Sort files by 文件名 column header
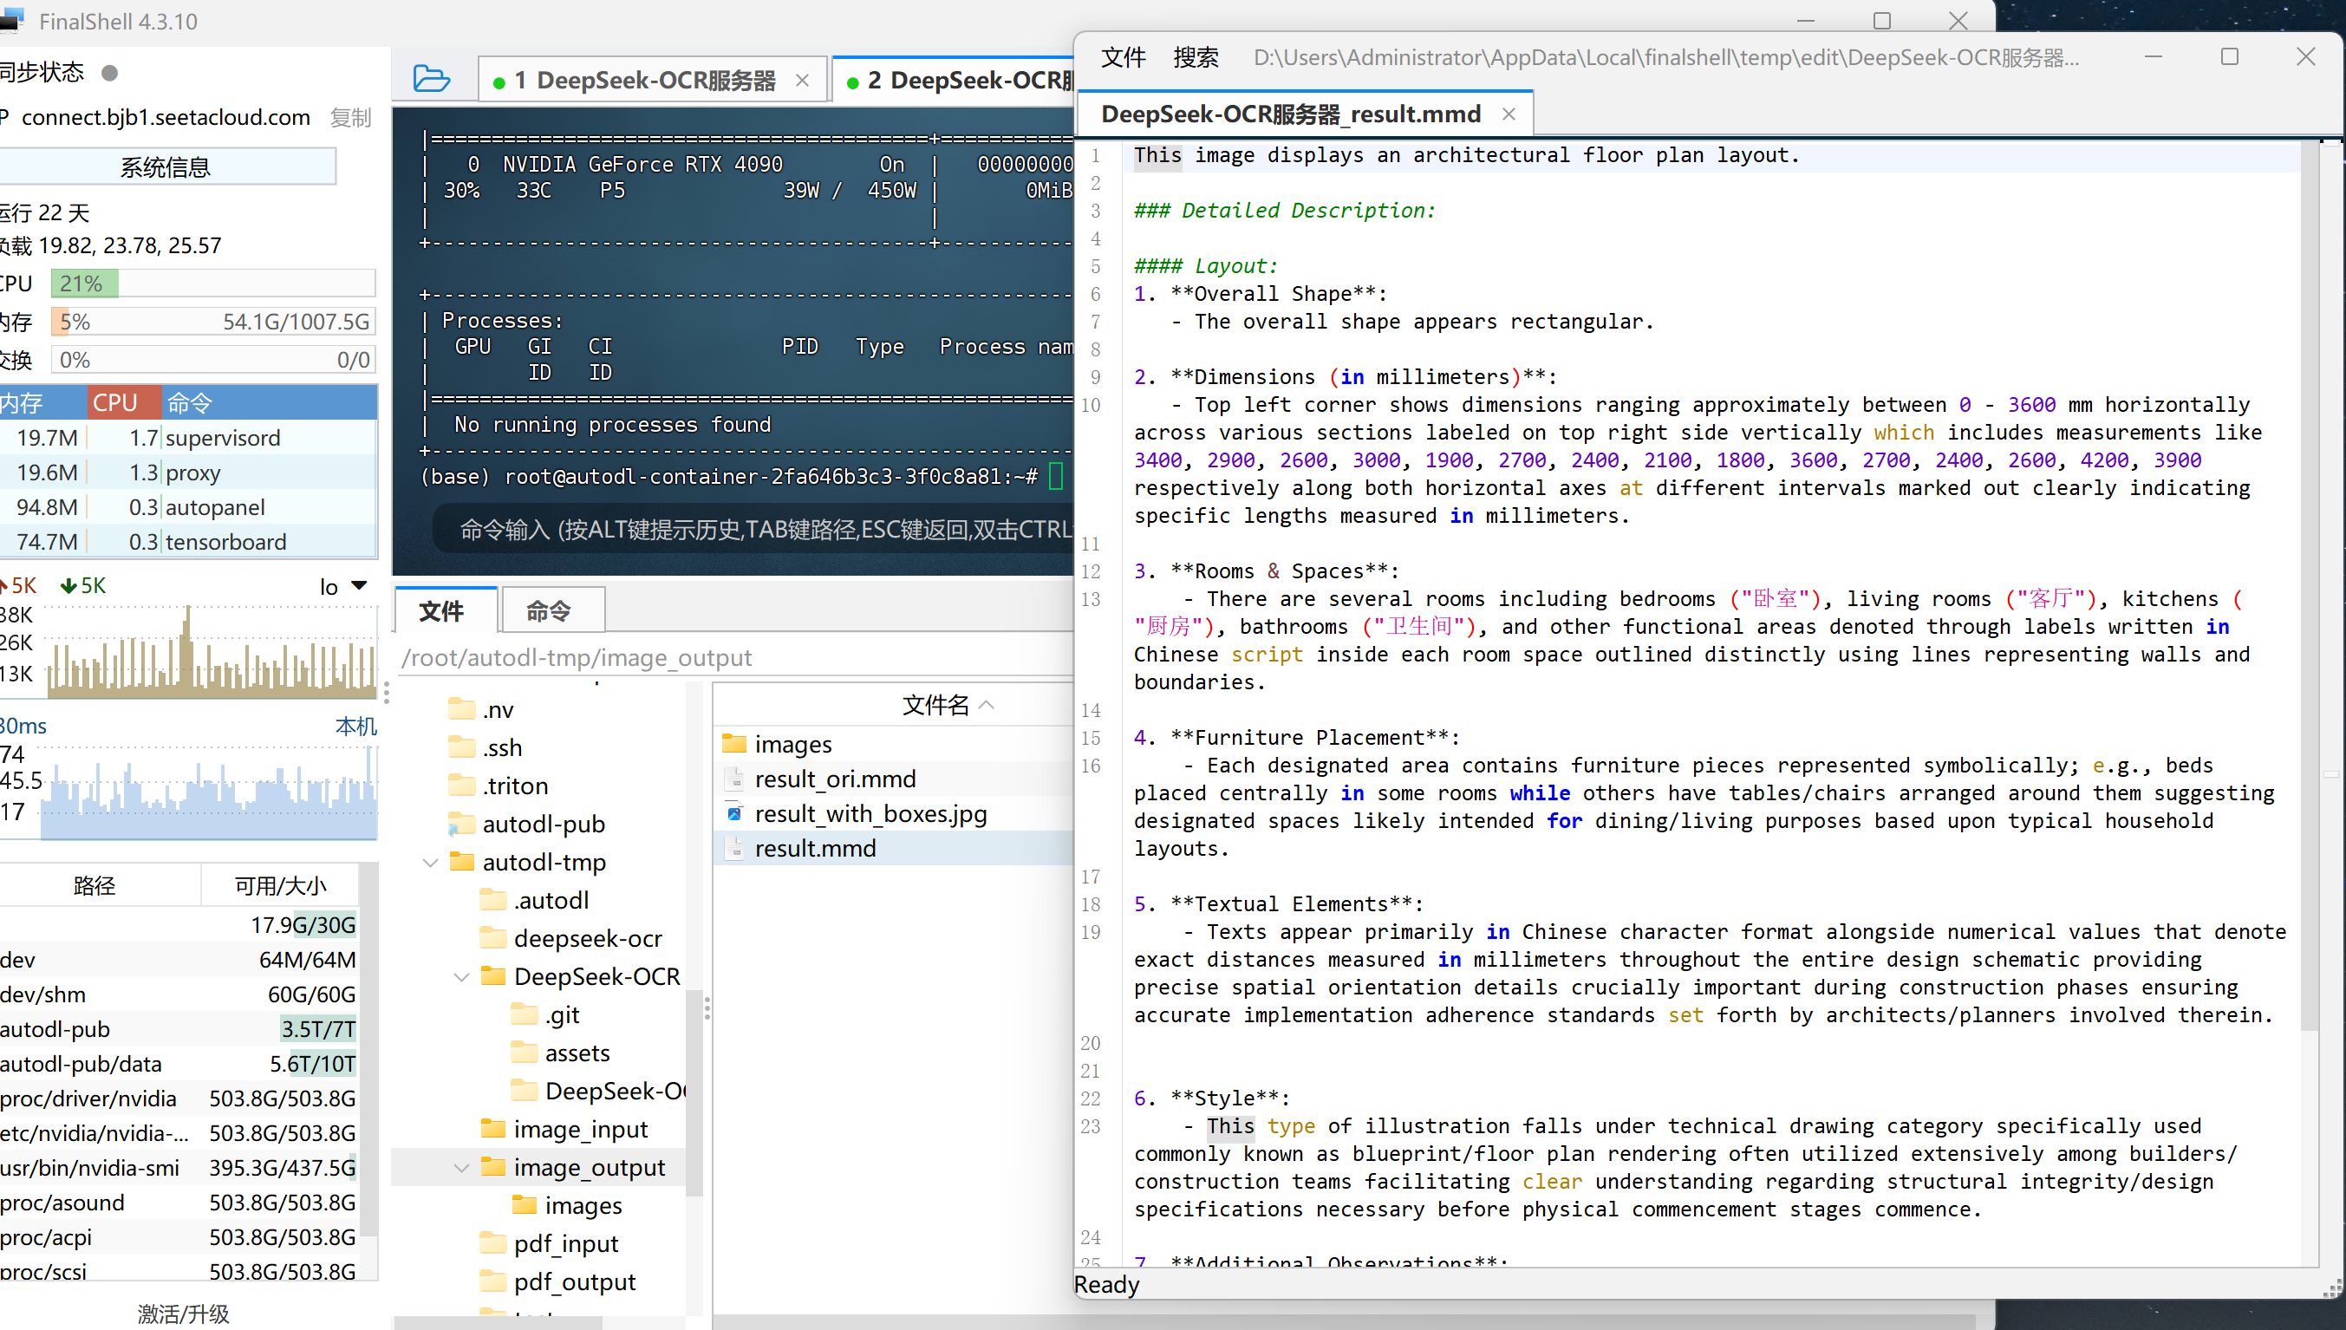Image resolution: width=2346 pixels, height=1330 pixels. [935, 705]
